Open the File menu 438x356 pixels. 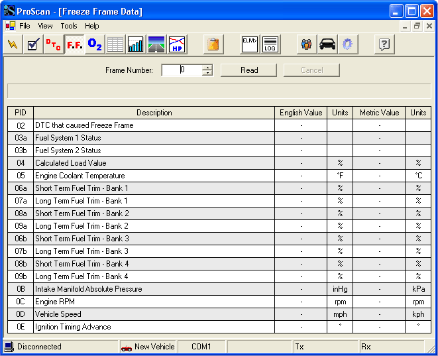coord(25,26)
